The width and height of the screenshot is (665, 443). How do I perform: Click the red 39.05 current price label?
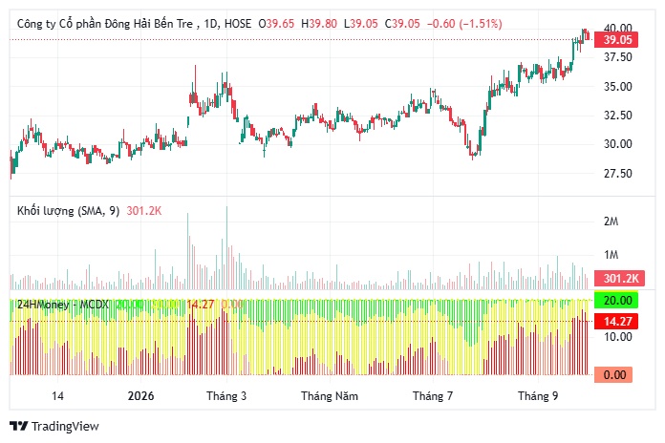click(616, 40)
